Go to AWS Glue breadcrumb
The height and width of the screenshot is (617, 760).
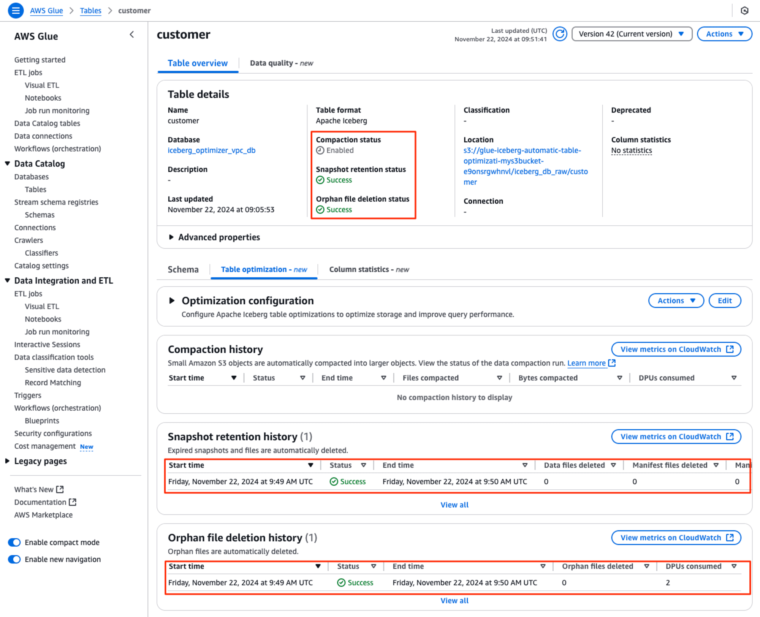[46, 11]
